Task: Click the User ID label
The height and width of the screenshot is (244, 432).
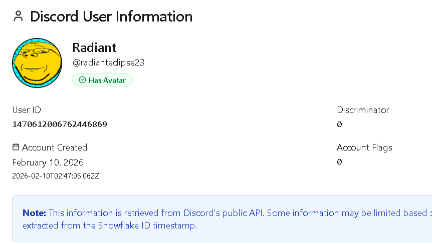Action: coord(27,110)
